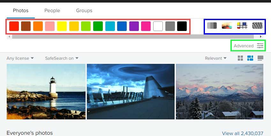The width and height of the screenshot is (271, 136).
Task: Switch to the People tab
Action: [52, 11]
